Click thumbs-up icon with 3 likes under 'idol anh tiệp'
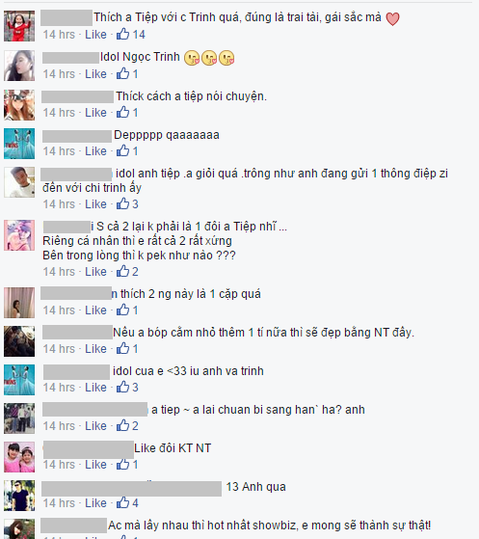This screenshot has width=479, height=539. pyautogui.click(x=122, y=203)
